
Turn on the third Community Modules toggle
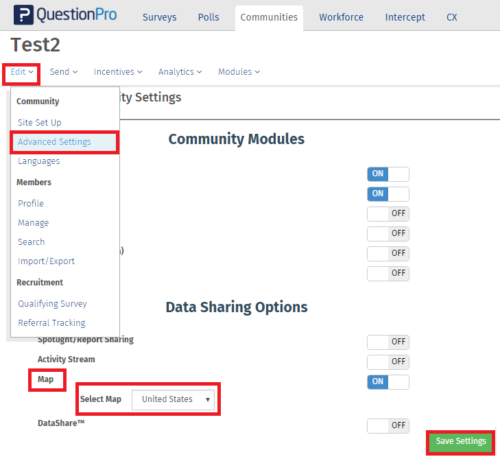388,214
